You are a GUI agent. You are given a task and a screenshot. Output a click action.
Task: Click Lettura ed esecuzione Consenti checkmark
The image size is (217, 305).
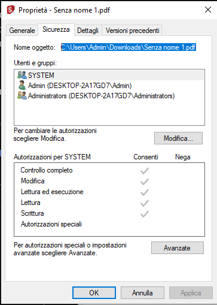145,192
